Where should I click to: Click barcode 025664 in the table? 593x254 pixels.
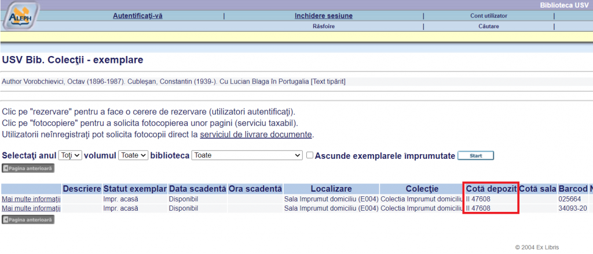click(x=569, y=199)
